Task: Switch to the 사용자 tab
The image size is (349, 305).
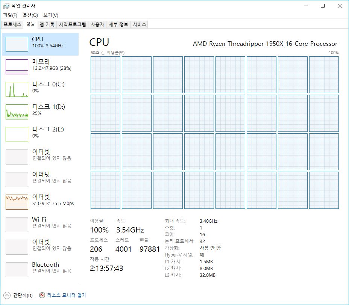Action: pos(97,24)
